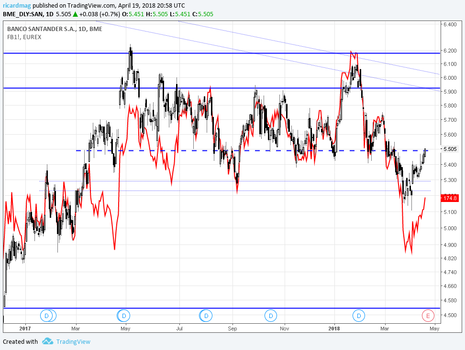Click the 5.300 price axis label
This screenshot has width=465, height=350.
tap(450, 180)
